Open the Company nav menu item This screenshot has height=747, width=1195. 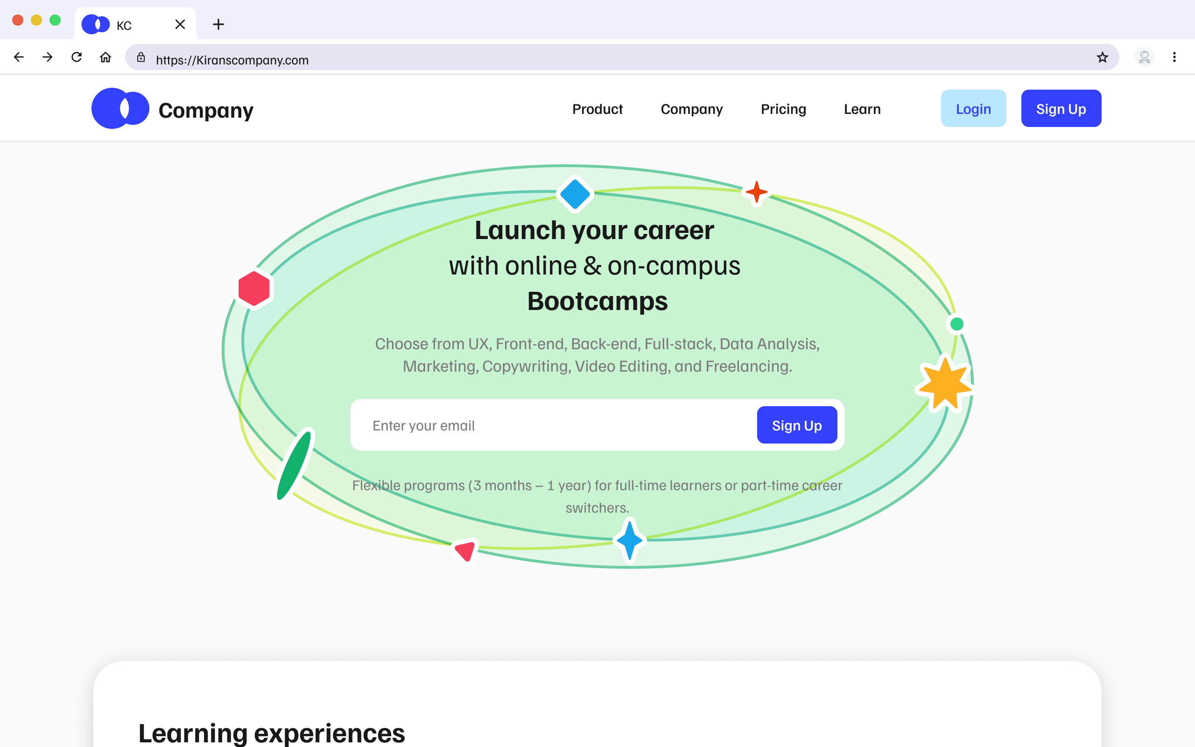click(691, 109)
